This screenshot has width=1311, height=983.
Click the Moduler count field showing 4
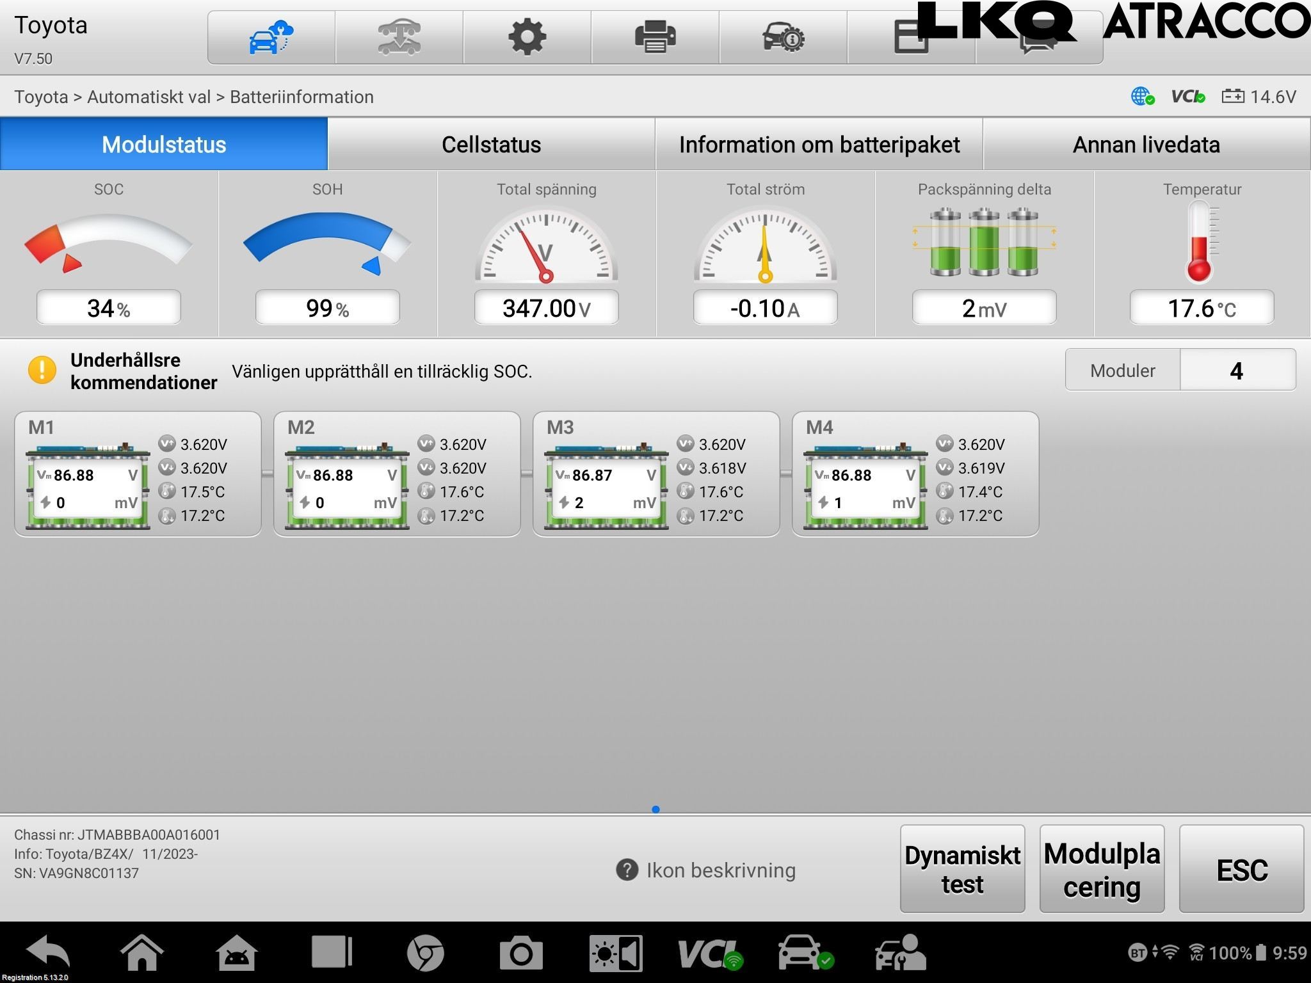pyautogui.click(x=1237, y=370)
